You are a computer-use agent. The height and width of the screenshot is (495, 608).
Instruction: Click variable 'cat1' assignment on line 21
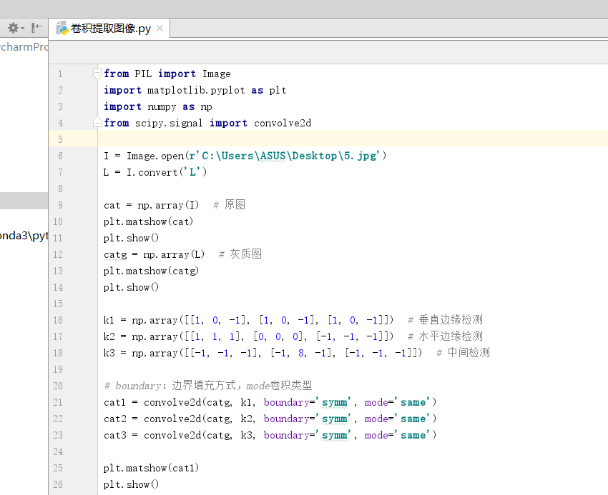[114, 402]
